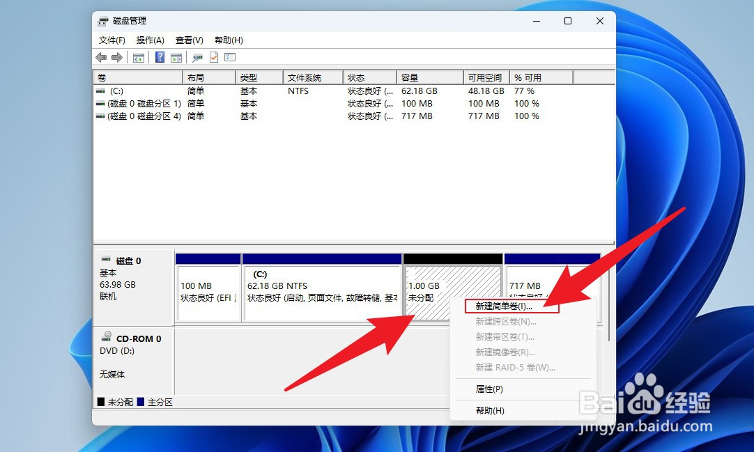
Task: Select the 100 MB EFI partition block
Action: pyautogui.click(x=208, y=287)
